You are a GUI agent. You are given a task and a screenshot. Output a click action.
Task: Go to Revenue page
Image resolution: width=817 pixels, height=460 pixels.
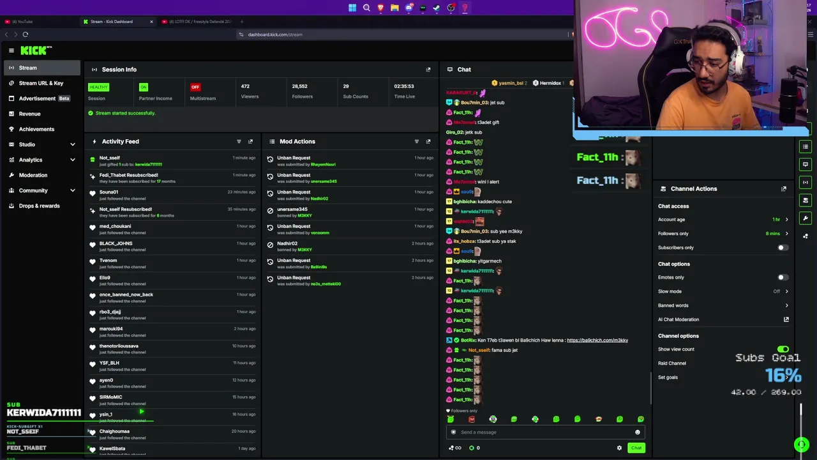[x=41, y=114]
